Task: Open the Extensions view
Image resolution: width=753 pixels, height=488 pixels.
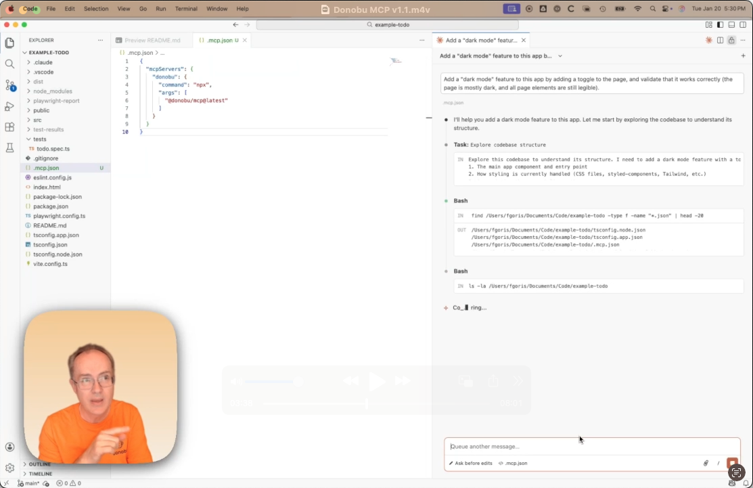Action: click(x=9, y=127)
